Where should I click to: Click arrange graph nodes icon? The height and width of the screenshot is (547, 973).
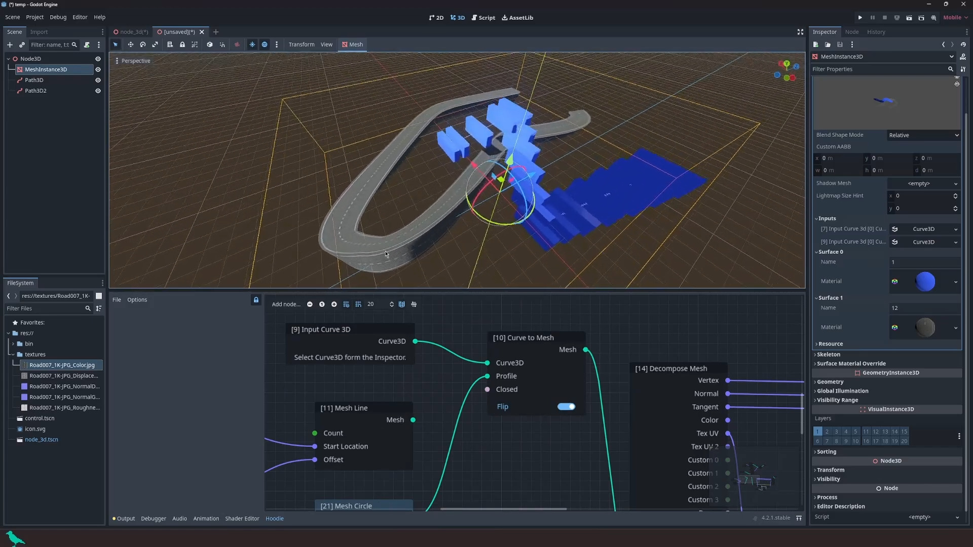coord(414,304)
